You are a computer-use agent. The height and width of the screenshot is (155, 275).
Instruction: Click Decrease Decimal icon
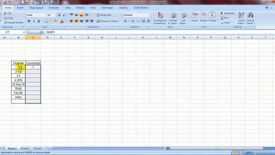coord(148,21)
